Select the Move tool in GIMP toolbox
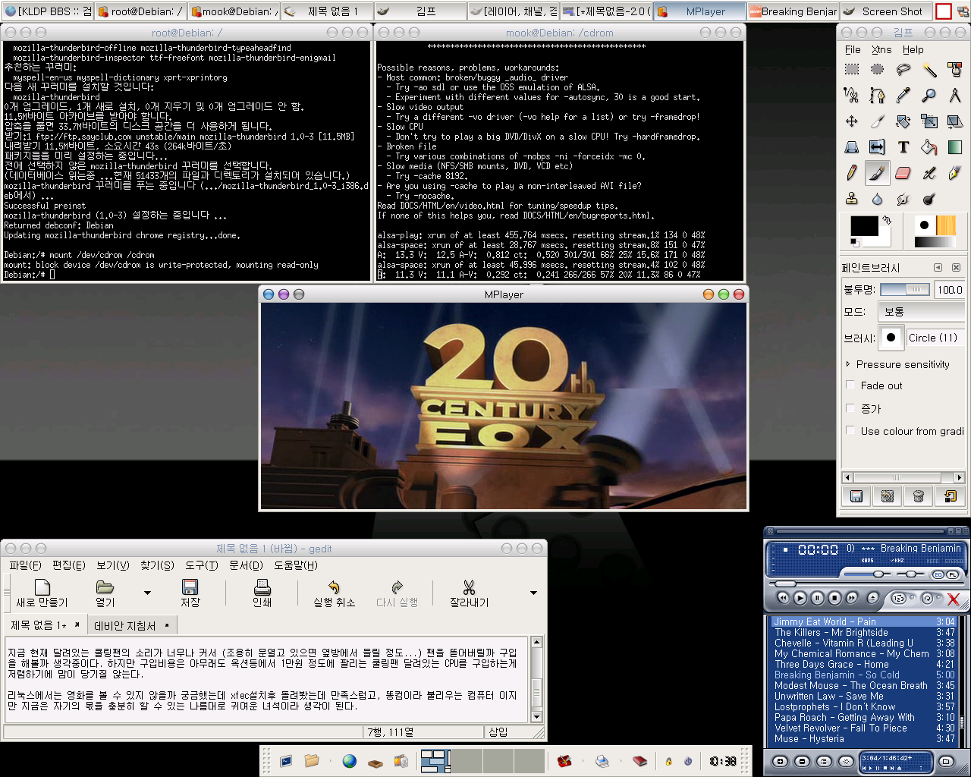 point(852,121)
